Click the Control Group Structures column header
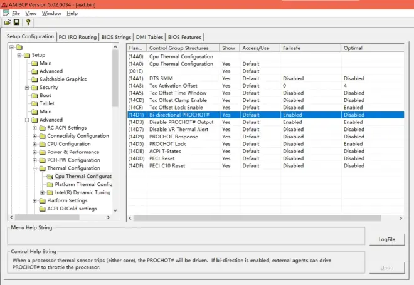The height and width of the screenshot is (285, 414). click(183, 48)
